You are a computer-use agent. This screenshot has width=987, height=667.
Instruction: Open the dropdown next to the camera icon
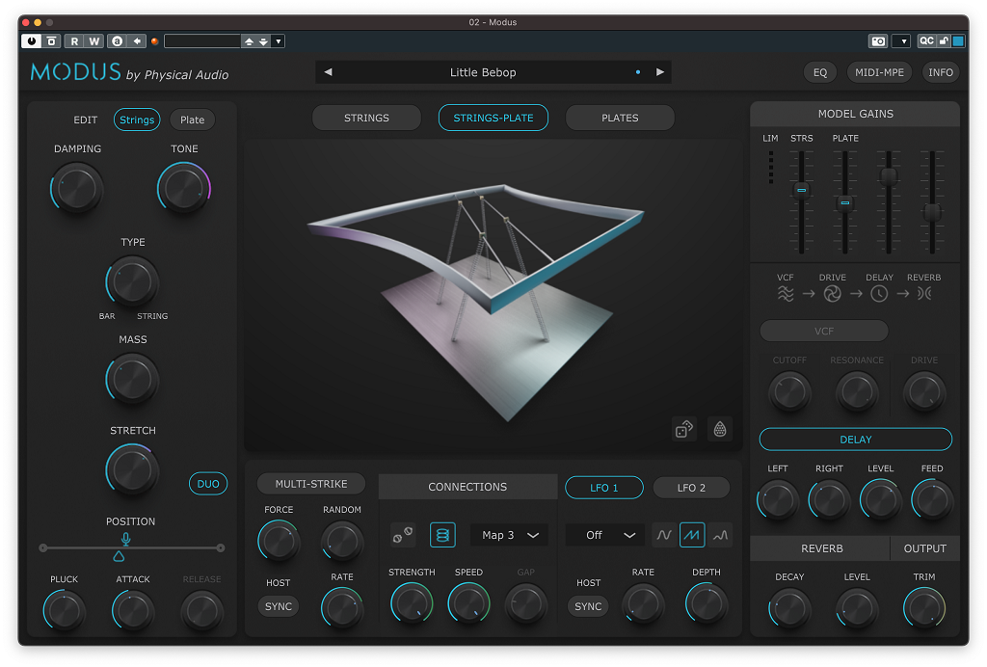click(x=903, y=40)
